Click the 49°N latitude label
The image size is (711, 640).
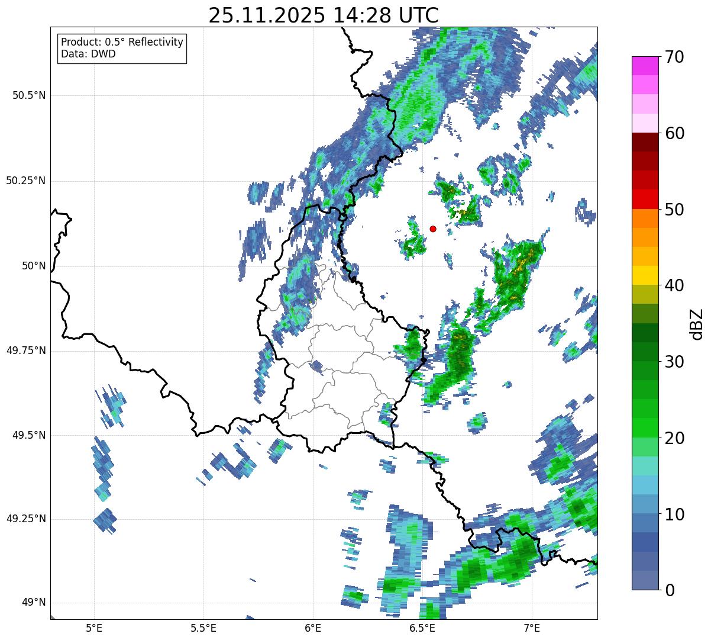click(x=33, y=603)
